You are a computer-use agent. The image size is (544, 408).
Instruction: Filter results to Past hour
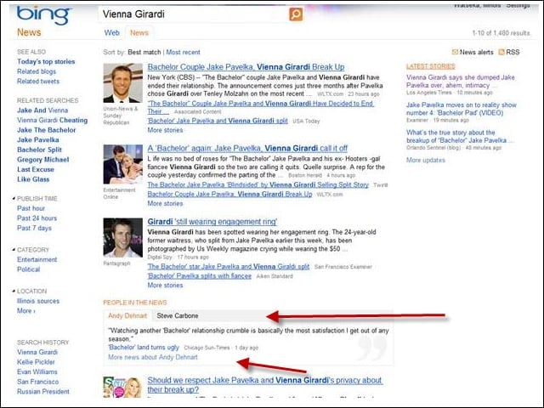31,208
